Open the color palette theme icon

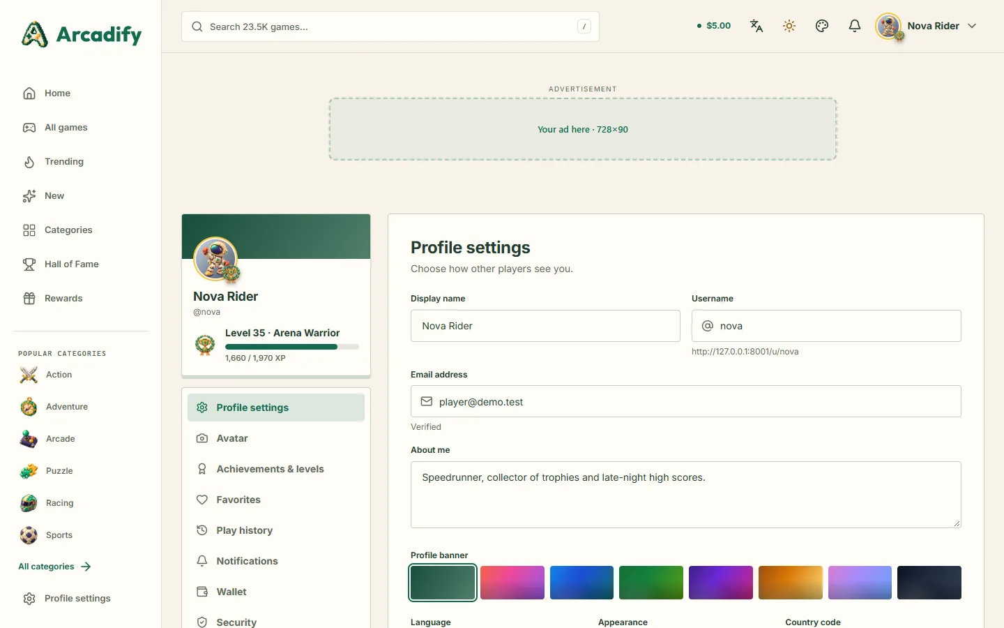point(822,26)
